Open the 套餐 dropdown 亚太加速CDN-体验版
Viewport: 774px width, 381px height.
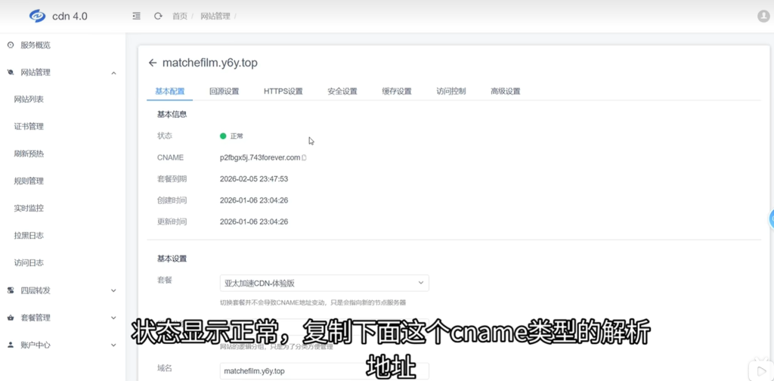tap(324, 283)
